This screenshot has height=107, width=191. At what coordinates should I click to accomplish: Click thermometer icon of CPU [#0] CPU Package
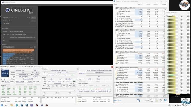tap(116, 13)
